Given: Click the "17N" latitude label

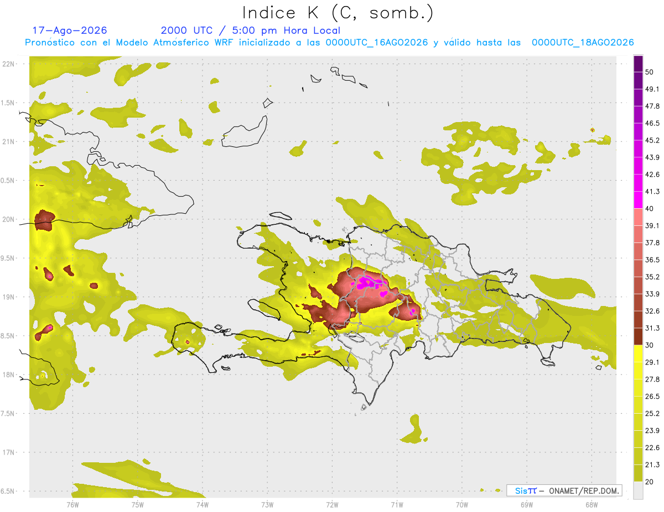Looking at the screenshot, I should click(x=9, y=452).
